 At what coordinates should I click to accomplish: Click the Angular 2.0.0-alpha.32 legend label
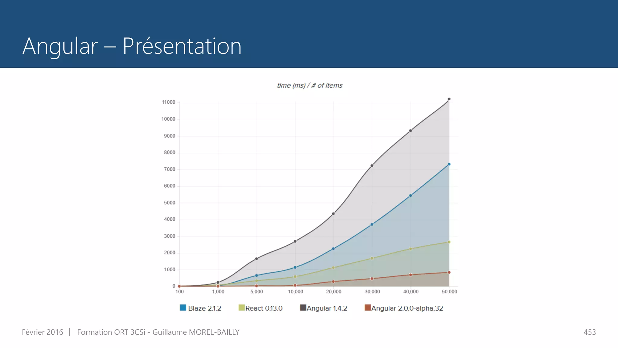(x=407, y=308)
